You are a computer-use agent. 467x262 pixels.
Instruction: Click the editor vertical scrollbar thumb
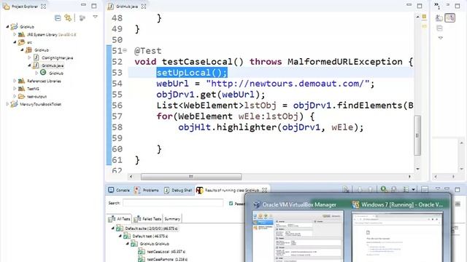coord(417,135)
